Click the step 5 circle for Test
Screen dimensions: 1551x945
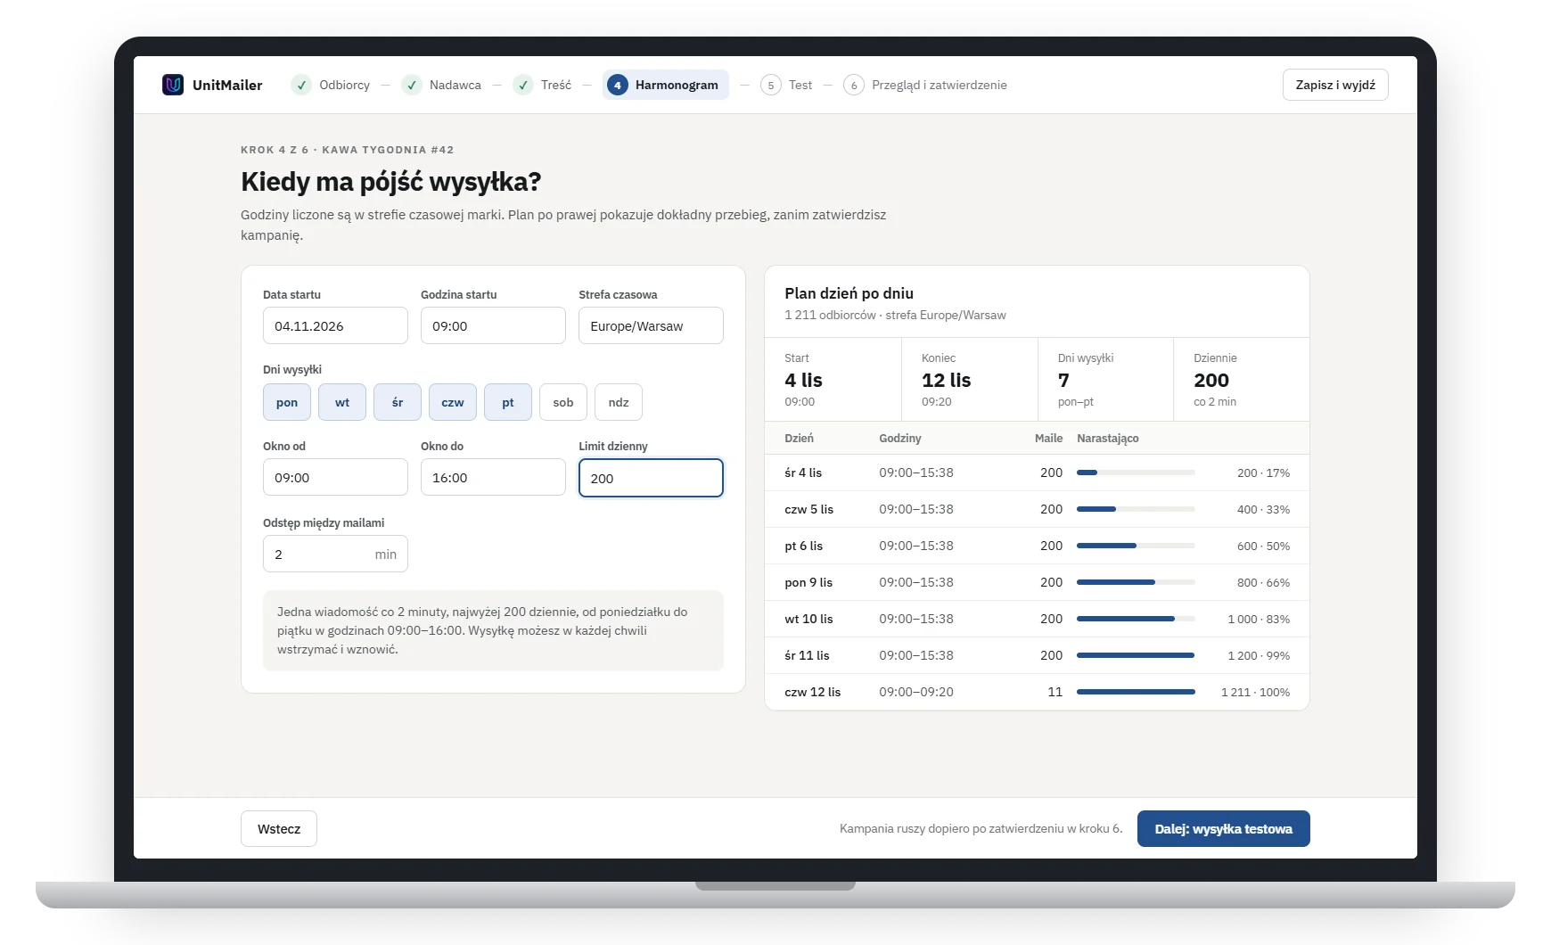coord(770,85)
